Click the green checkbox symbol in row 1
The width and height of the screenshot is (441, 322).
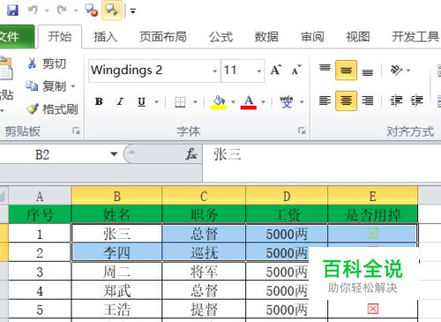coord(372,234)
